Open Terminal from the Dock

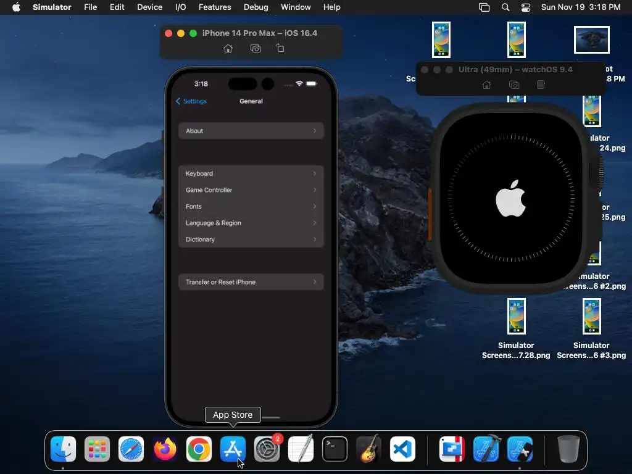pos(335,449)
